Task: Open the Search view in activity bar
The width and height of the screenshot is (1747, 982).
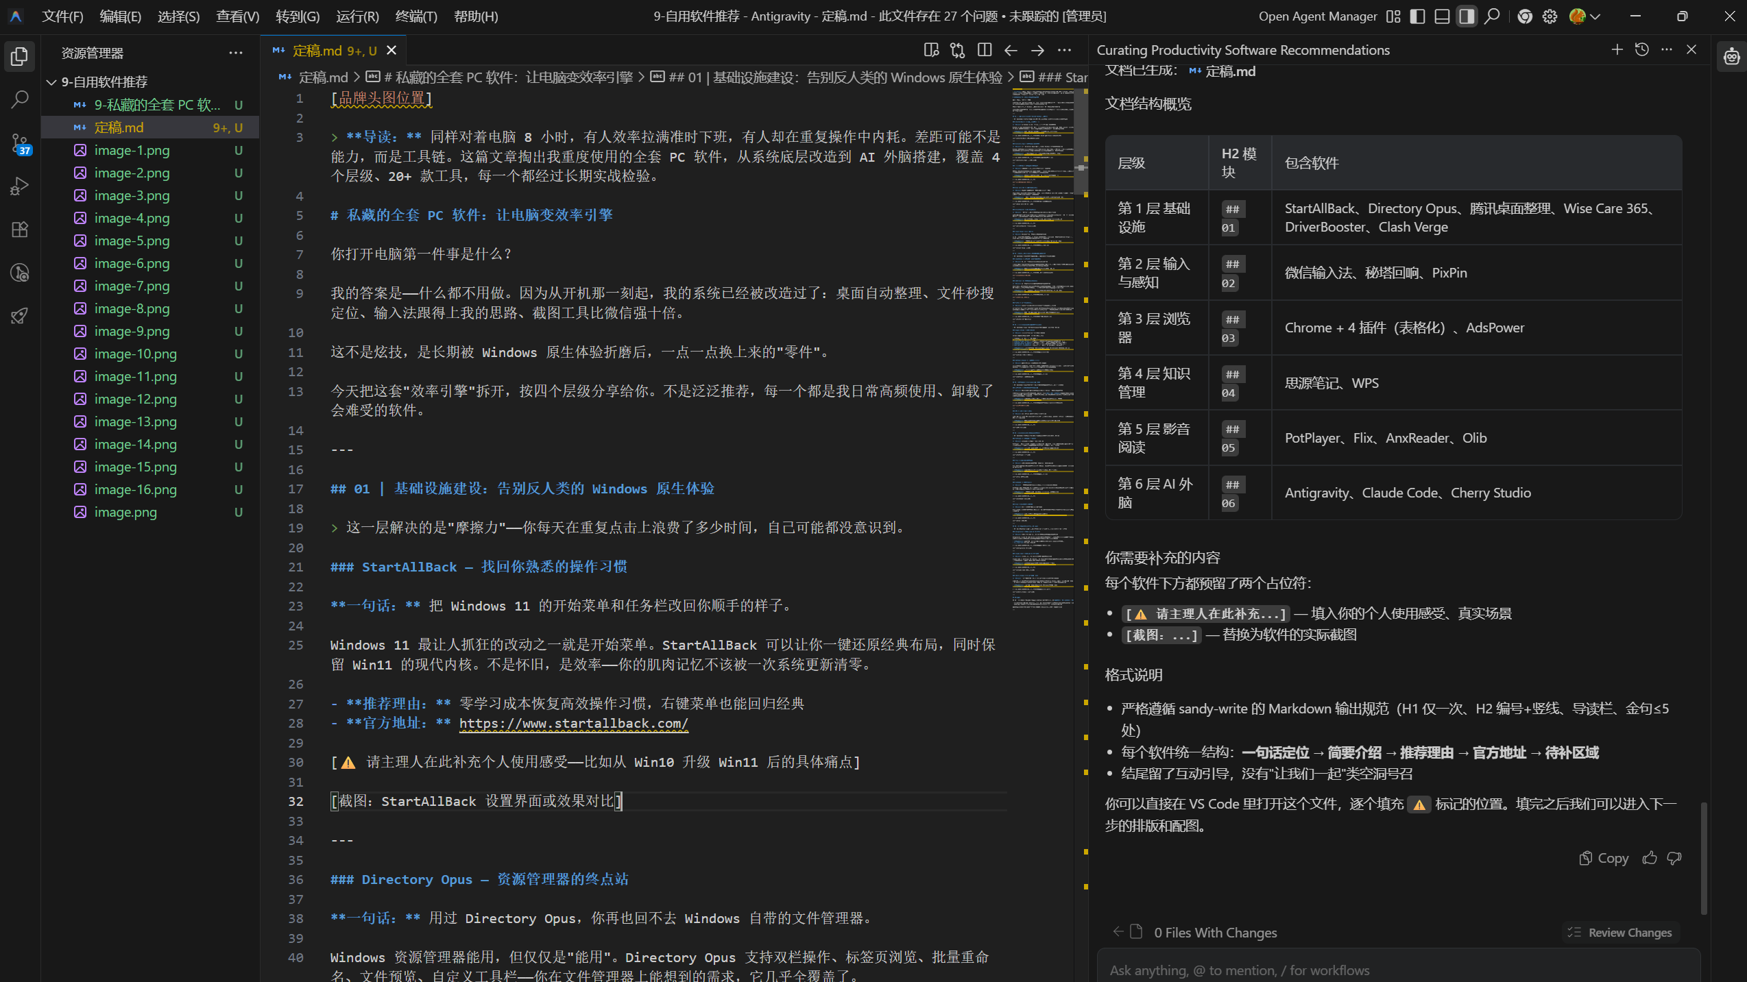Action: pos(20,100)
